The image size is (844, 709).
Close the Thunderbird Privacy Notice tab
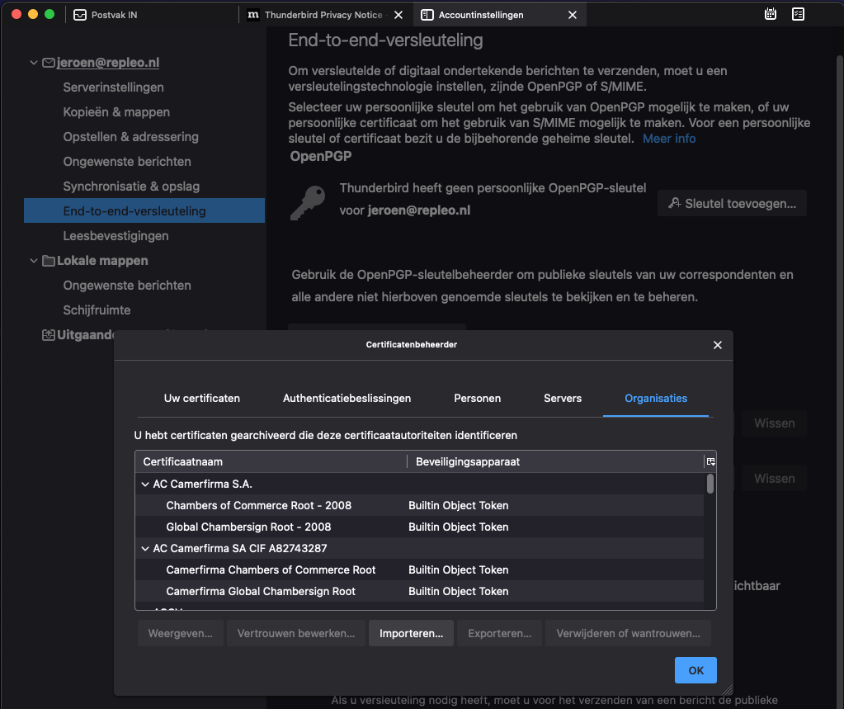tap(398, 15)
